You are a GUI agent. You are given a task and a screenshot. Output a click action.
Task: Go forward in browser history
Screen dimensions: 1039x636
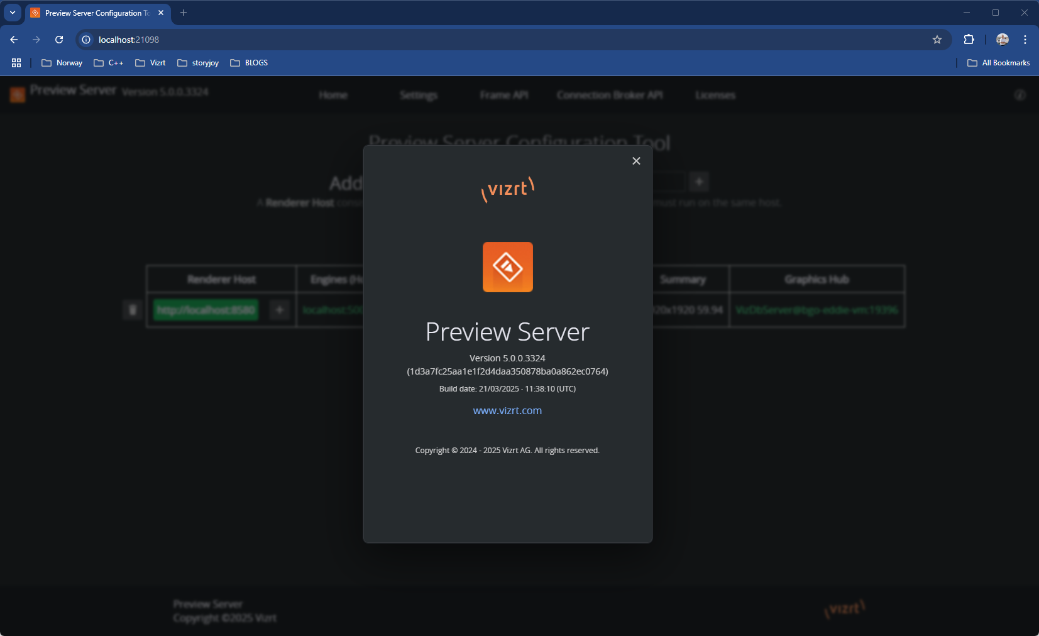(36, 40)
